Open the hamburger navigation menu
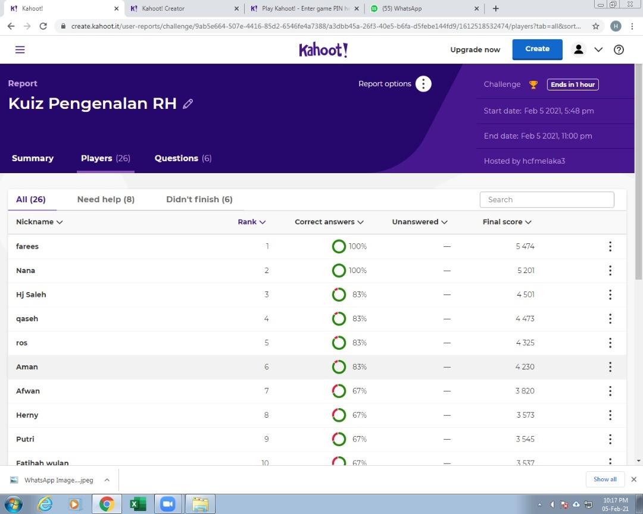 20,50
